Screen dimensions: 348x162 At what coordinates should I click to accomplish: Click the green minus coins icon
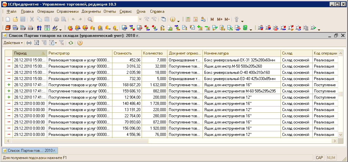(x=207, y=28)
